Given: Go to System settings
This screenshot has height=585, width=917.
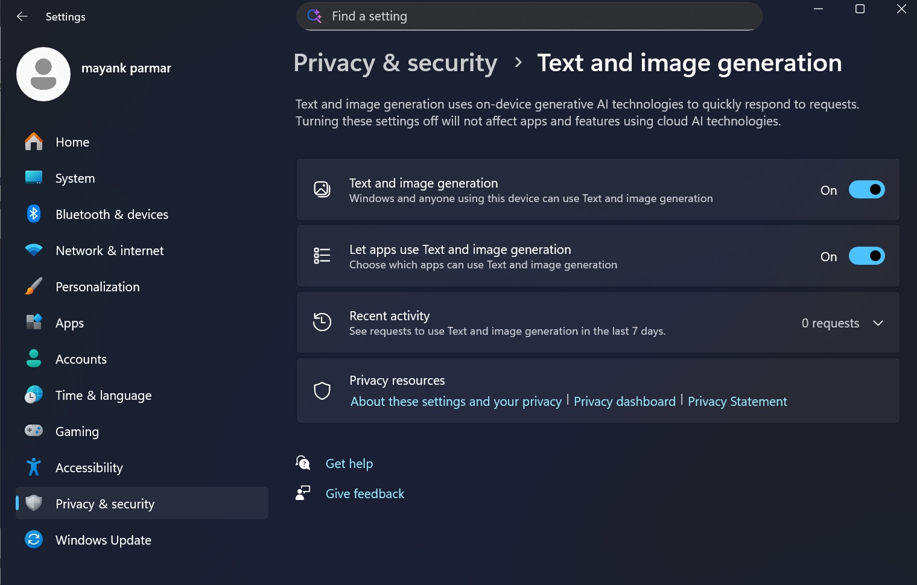Looking at the screenshot, I should pyautogui.click(x=75, y=178).
